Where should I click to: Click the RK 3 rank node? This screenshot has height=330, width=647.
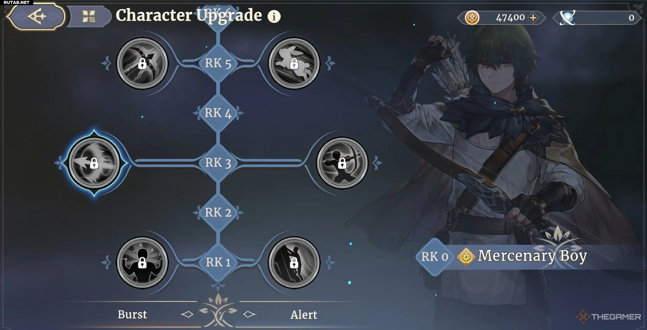[x=218, y=163]
